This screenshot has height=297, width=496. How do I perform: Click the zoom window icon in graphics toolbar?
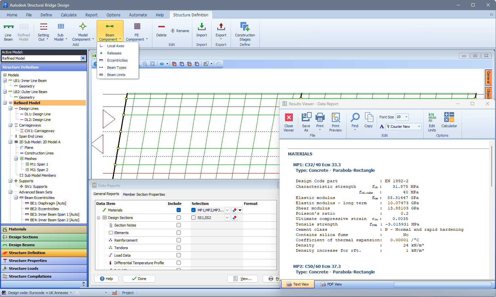153,64
